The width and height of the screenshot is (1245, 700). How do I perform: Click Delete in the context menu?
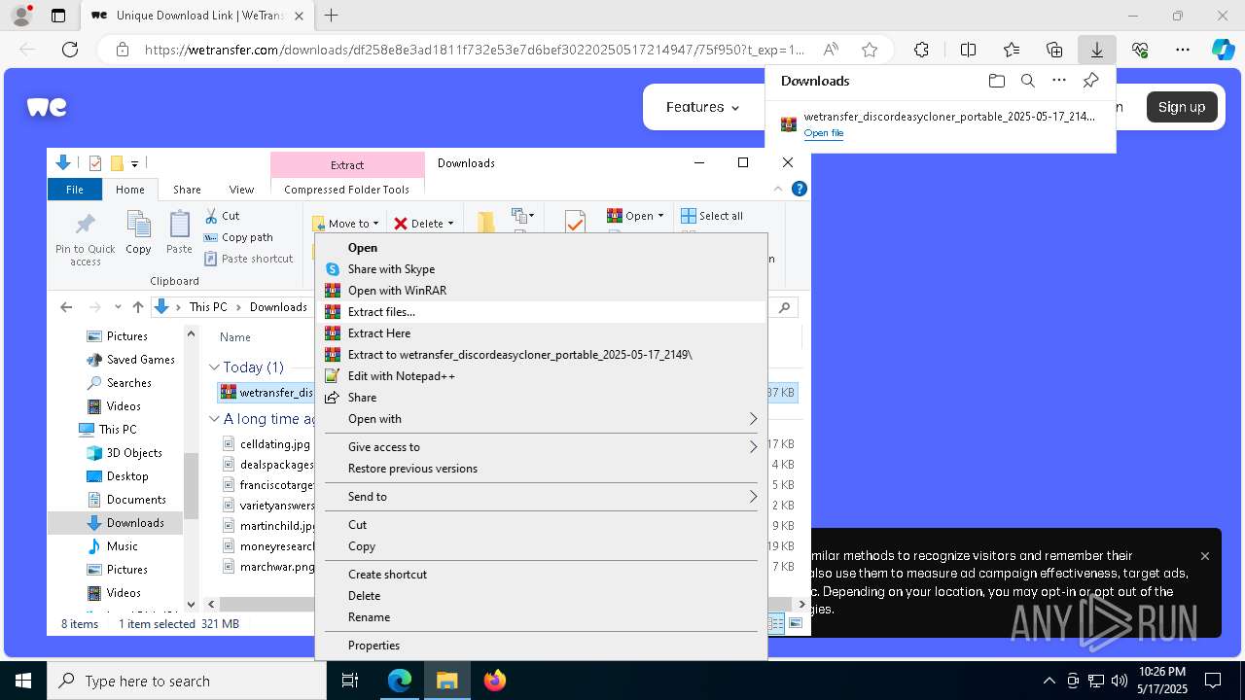[x=541, y=596]
